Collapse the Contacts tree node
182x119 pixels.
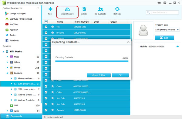pyautogui.click(x=7, y=73)
